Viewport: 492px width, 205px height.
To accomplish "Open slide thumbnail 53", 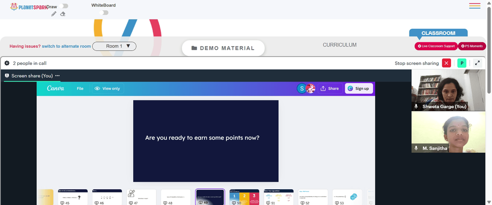I will 347,197.
